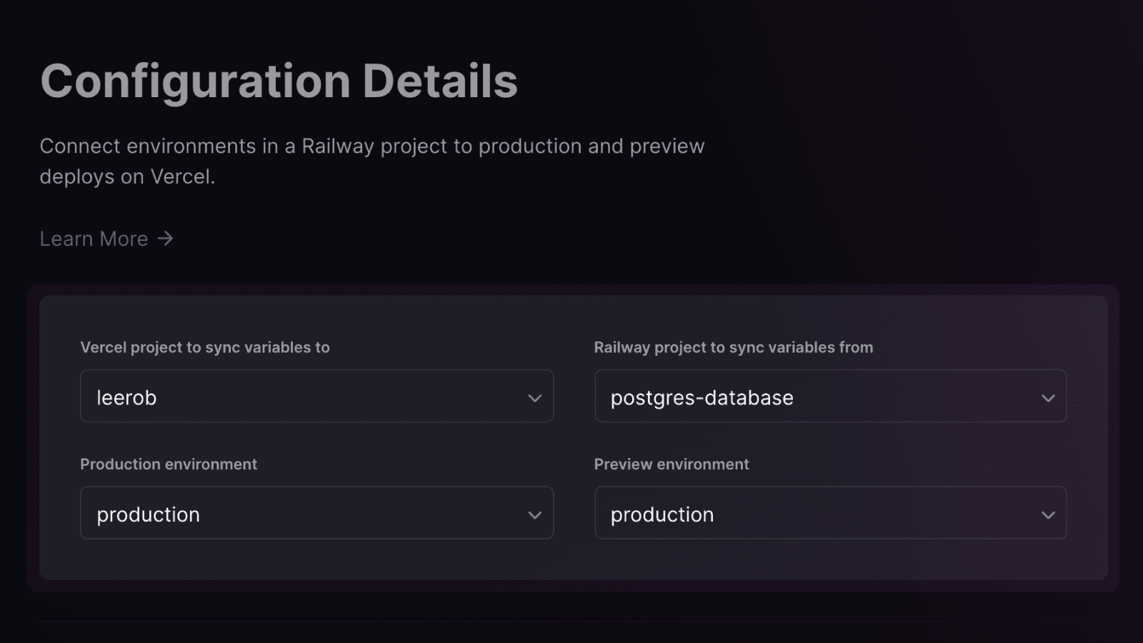Click the arrow icon beside Learn More
The image size is (1143, 643).
point(166,238)
